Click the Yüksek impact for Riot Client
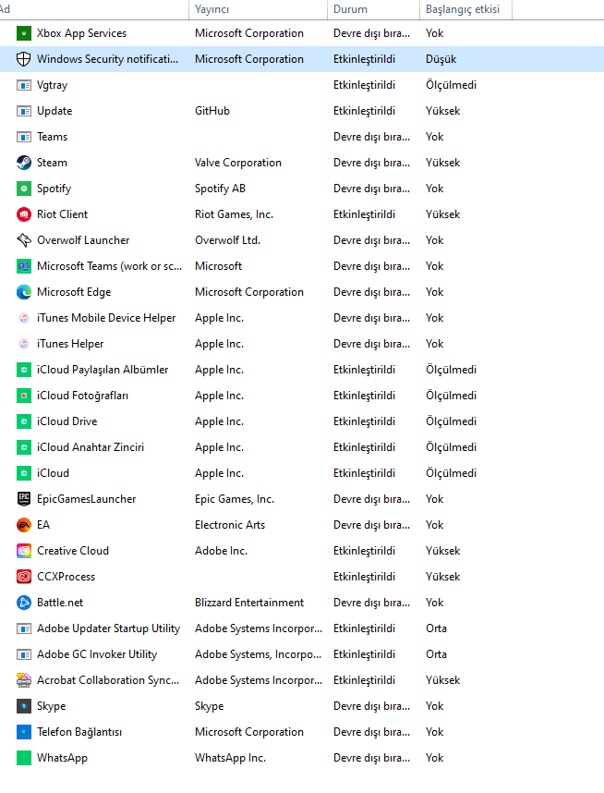This screenshot has height=793, width=604. [x=442, y=214]
